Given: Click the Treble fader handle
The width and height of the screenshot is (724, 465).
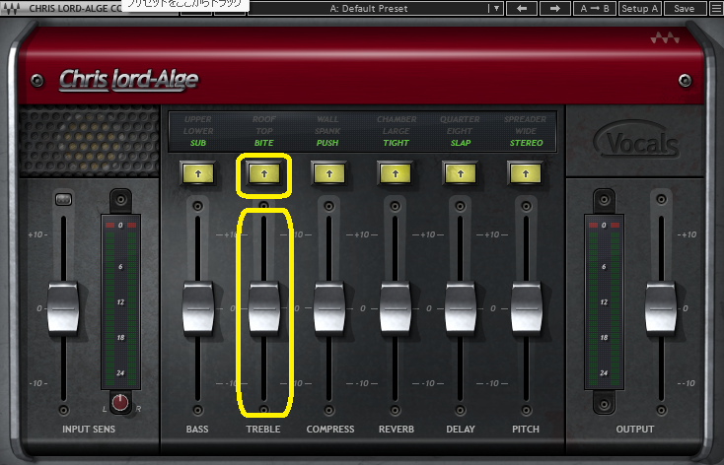Looking at the screenshot, I should tap(264, 308).
